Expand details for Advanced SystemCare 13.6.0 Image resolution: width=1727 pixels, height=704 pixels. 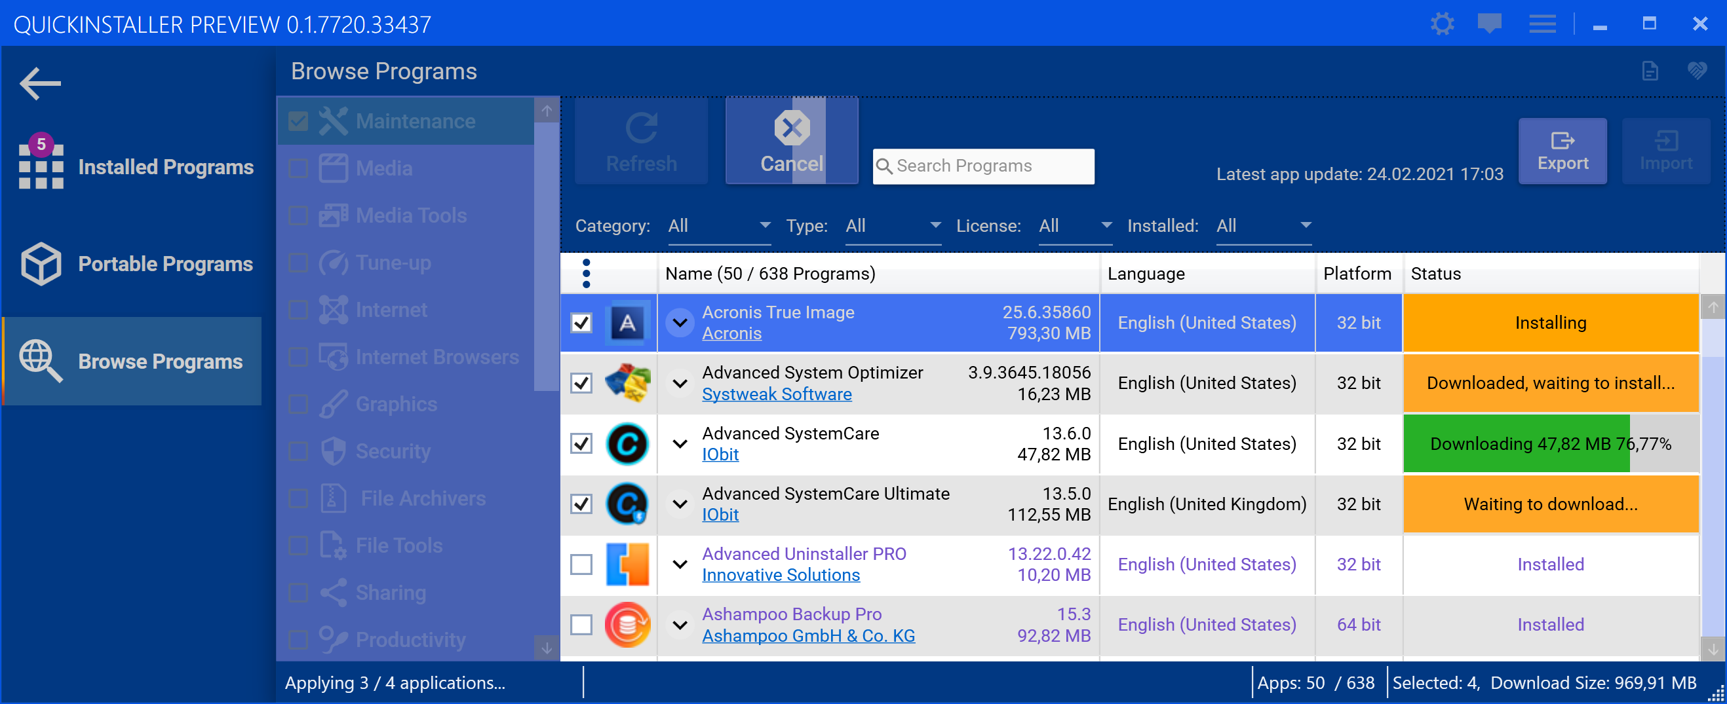680,444
